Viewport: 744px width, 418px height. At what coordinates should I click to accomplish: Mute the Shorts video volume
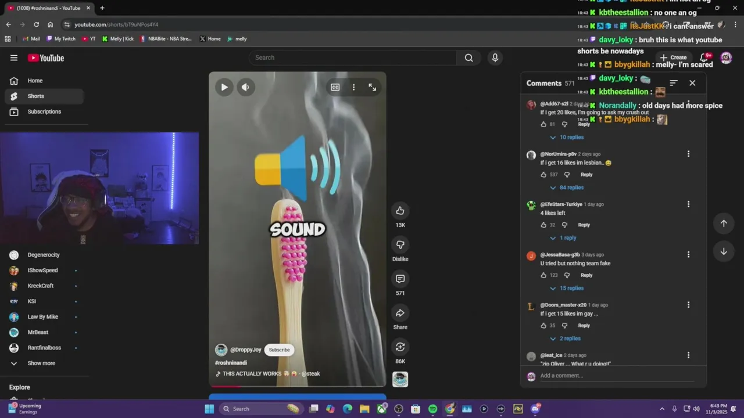(x=245, y=87)
